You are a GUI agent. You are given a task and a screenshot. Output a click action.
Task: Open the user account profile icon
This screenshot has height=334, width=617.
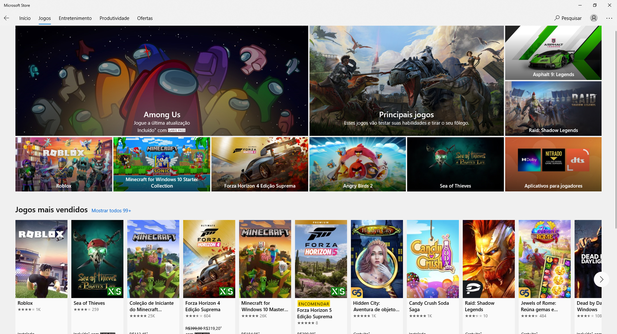tap(594, 18)
